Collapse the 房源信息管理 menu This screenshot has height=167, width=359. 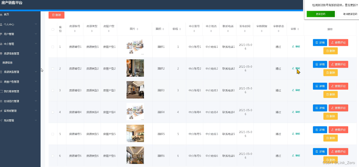click(20, 53)
